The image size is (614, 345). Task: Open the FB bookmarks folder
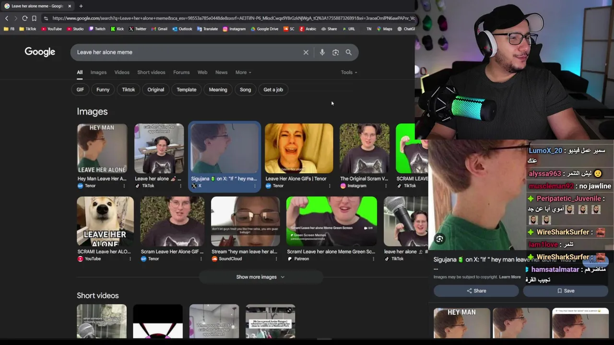(x=9, y=29)
